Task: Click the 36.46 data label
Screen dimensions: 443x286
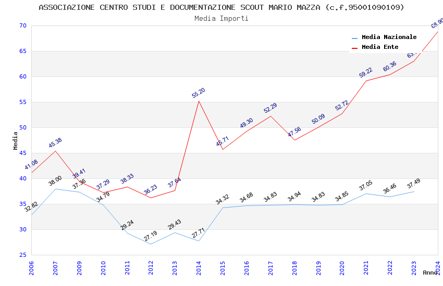Action: [x=390, y=189]
